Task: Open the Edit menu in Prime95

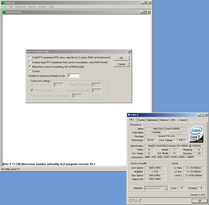Action: (x=11, y=7)
